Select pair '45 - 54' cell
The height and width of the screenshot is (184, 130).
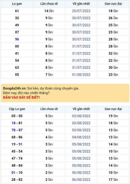[x=17, y=151]
